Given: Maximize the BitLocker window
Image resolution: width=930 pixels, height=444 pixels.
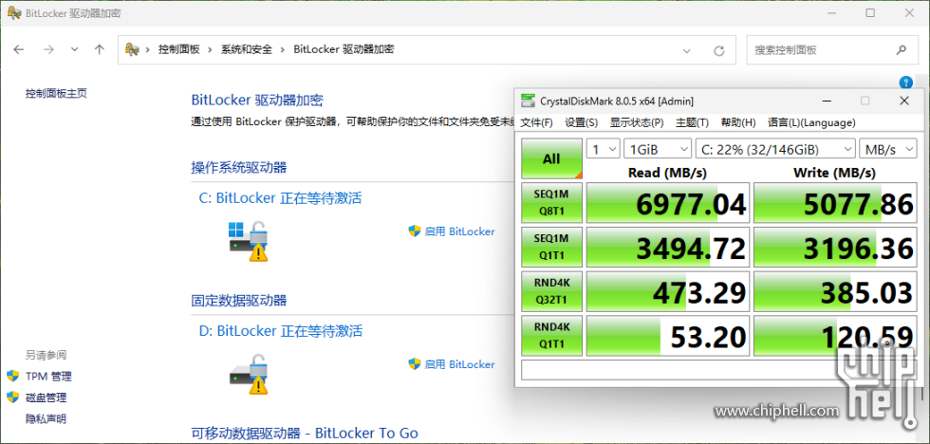Looking at the screenshot, I should click(x=870, y=12).
